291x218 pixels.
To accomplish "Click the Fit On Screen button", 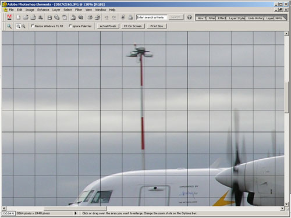I will point(133,26).
